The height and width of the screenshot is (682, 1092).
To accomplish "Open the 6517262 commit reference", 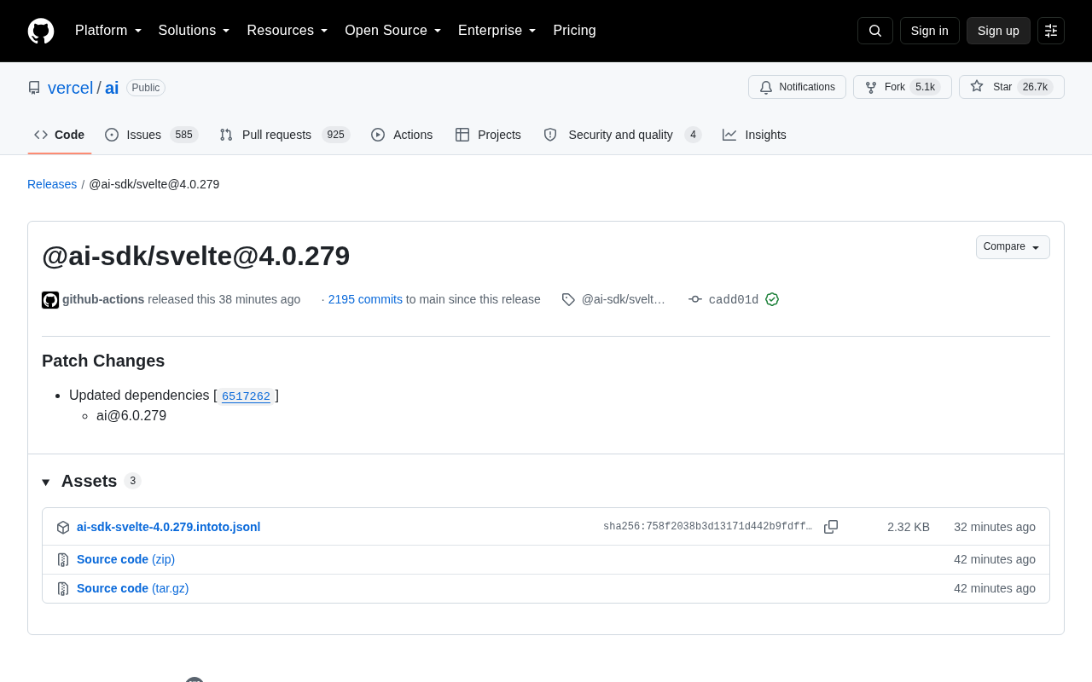I will click(246, 396).
